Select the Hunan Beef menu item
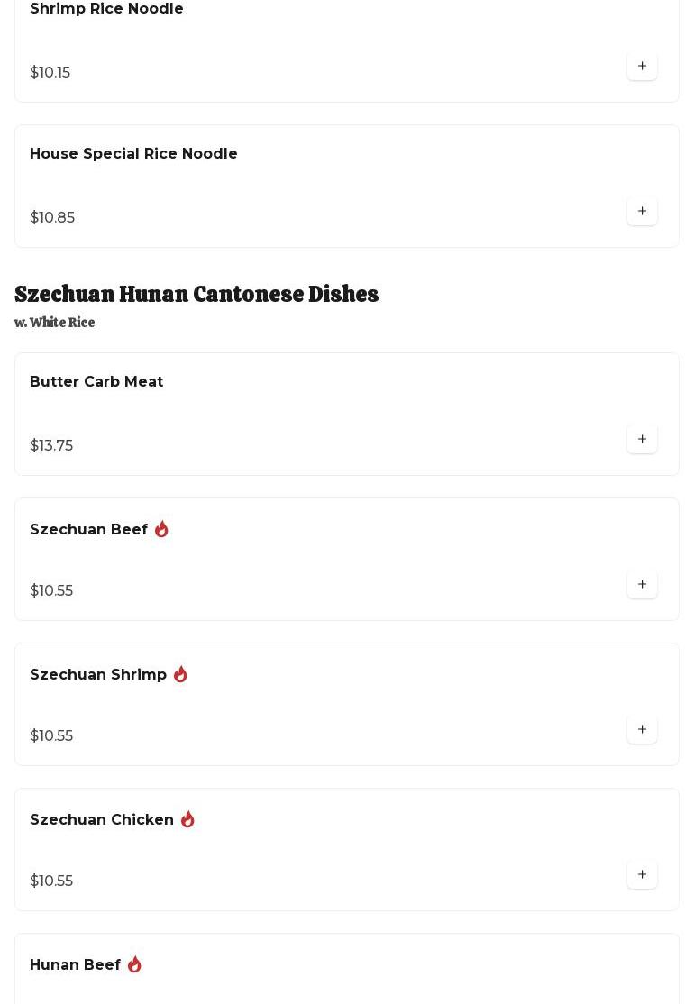This screenshot has width=694, height=1004. pos(76,965)
